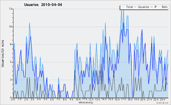Click the y-axis value '13'
The width and height of the screenshot is (171, 105).
click(x=10, y=9)
